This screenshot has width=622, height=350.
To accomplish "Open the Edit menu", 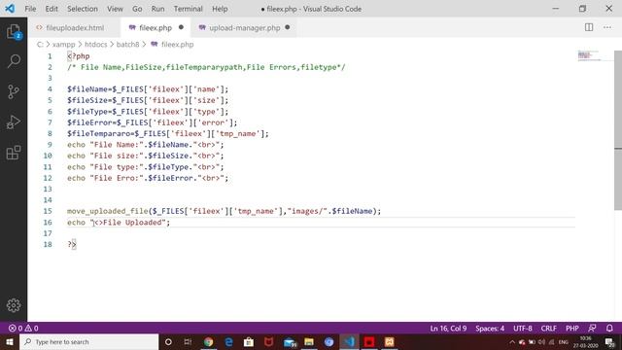I will [52, 9].
